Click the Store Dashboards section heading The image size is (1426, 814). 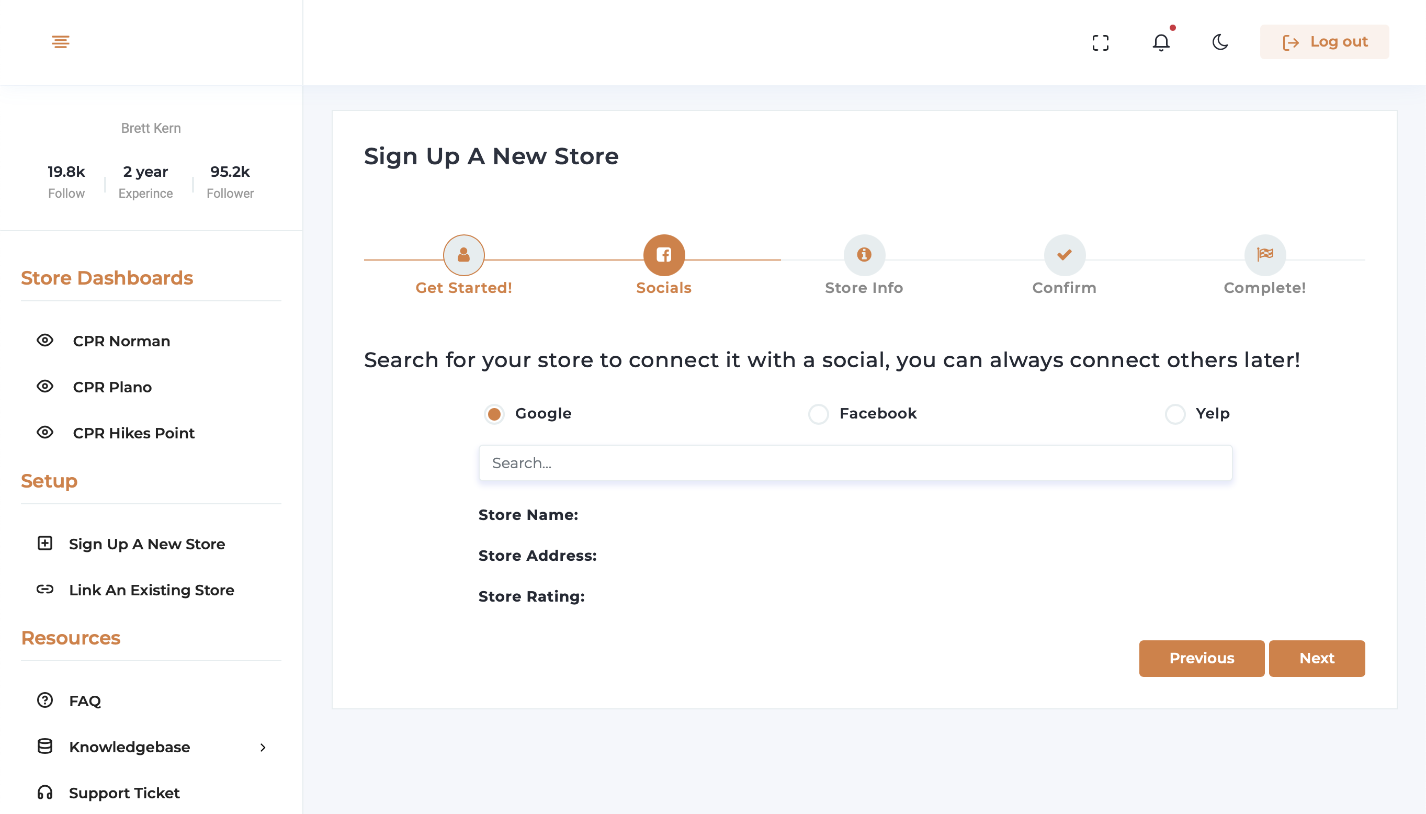[107, 278]
